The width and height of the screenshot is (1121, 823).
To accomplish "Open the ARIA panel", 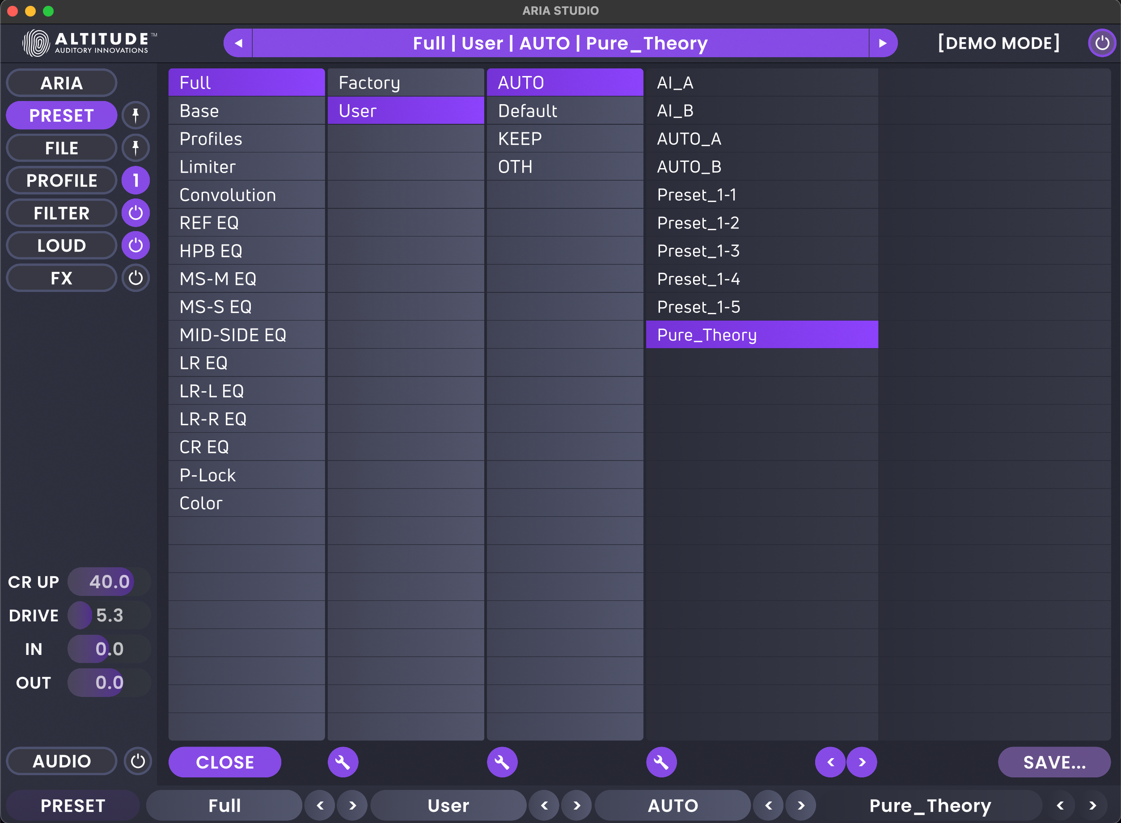I will tap(61, 83).
